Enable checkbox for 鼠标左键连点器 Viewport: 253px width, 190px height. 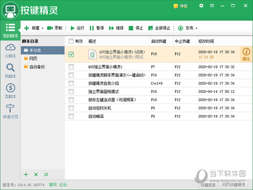[71, 100]
